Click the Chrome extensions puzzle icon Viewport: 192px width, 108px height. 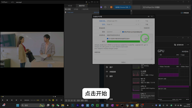105,7
